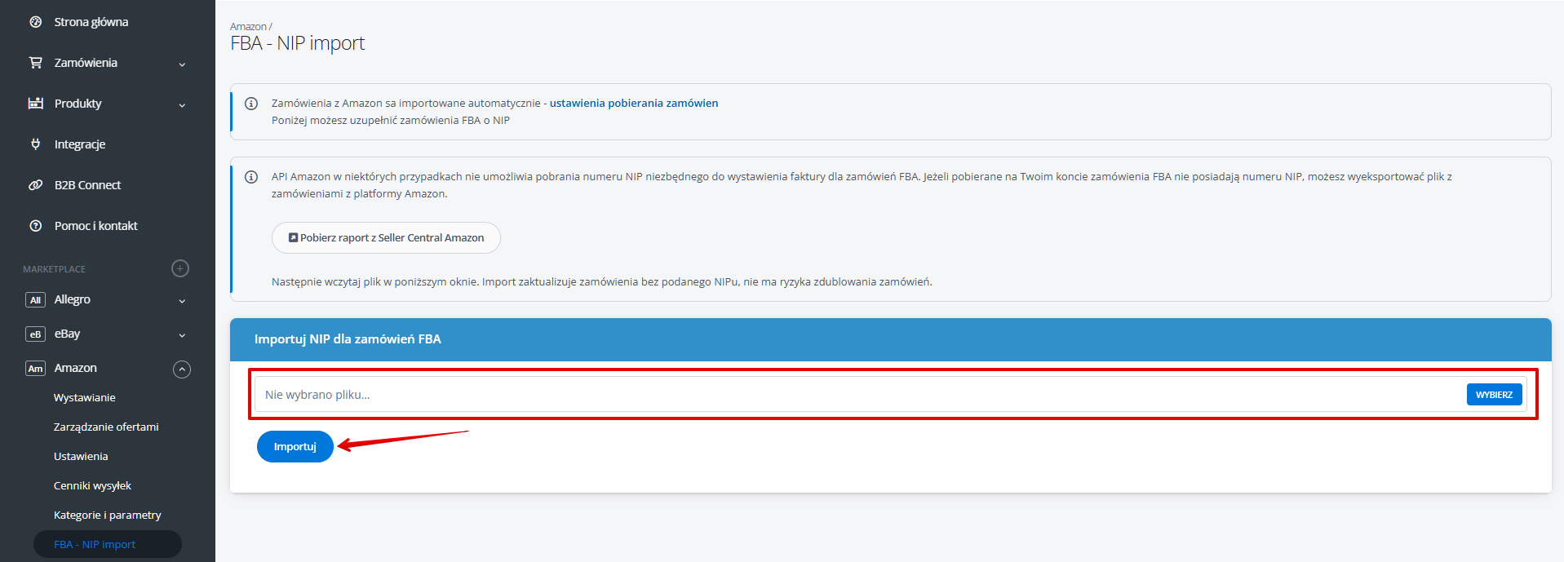Viewport: 1564px width, 562px height.
Task: Collapse the Amazon submenu chevron
Action: 182,370
